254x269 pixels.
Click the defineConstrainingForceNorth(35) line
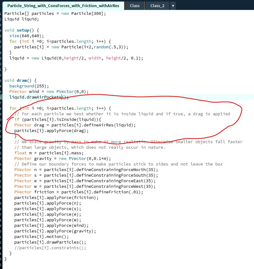(x=86, y=170)
